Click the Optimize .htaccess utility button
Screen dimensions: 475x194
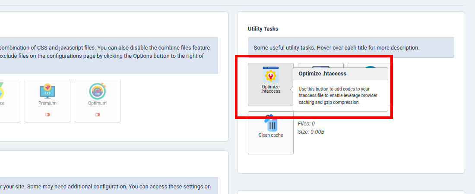tap(270, 84)
